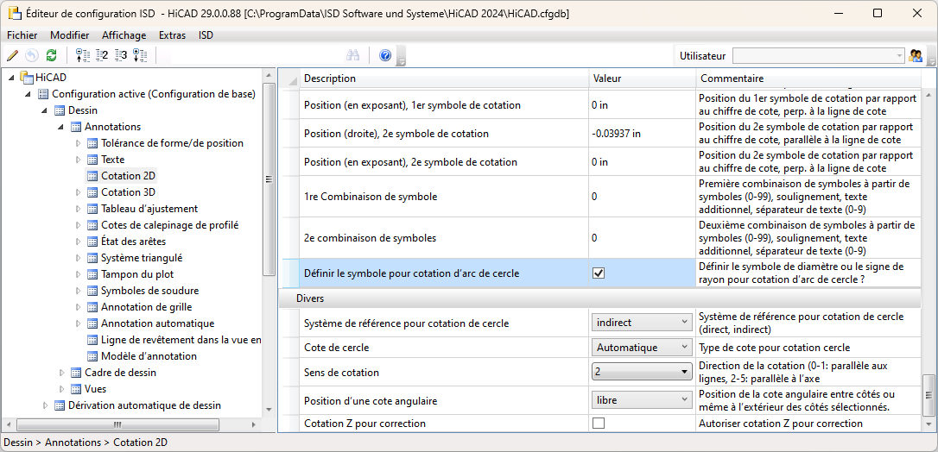Click the binoculars search icon
The width and height of the screenshot is (938, 452).
(353, 55)
